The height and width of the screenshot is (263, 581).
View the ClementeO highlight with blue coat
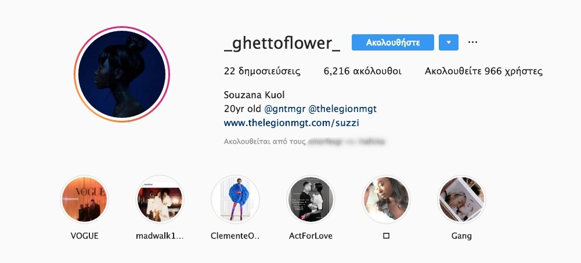235,199
